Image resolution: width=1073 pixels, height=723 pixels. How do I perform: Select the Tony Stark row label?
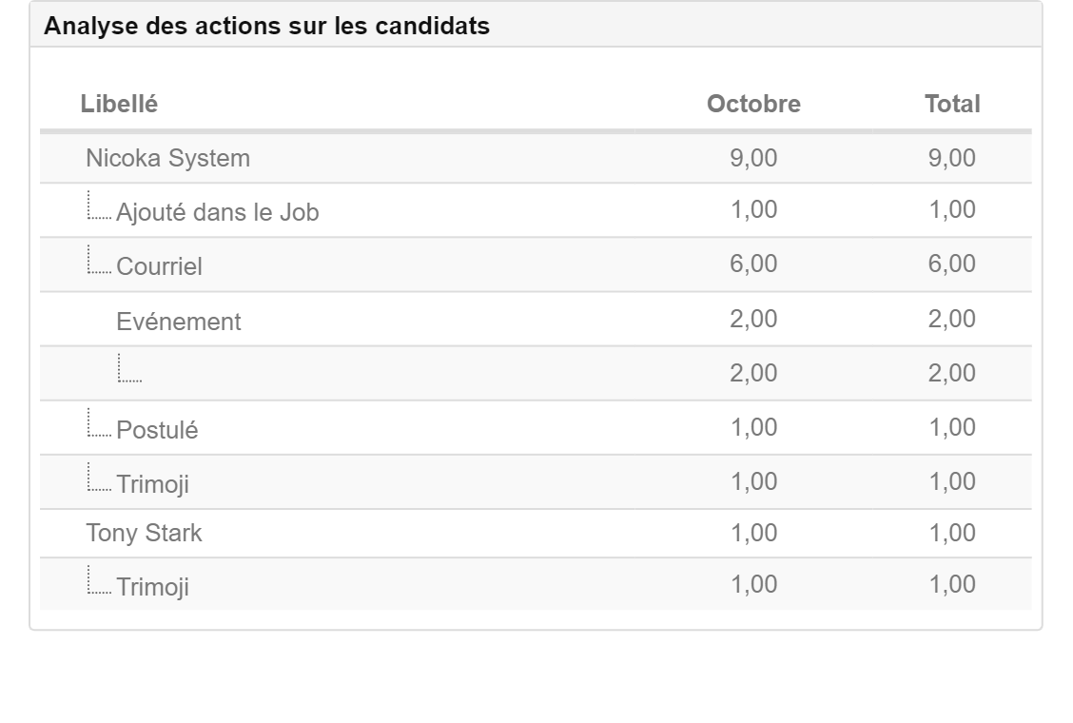(x=144, y=533)
